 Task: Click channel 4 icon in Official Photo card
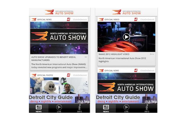[68, 75]
